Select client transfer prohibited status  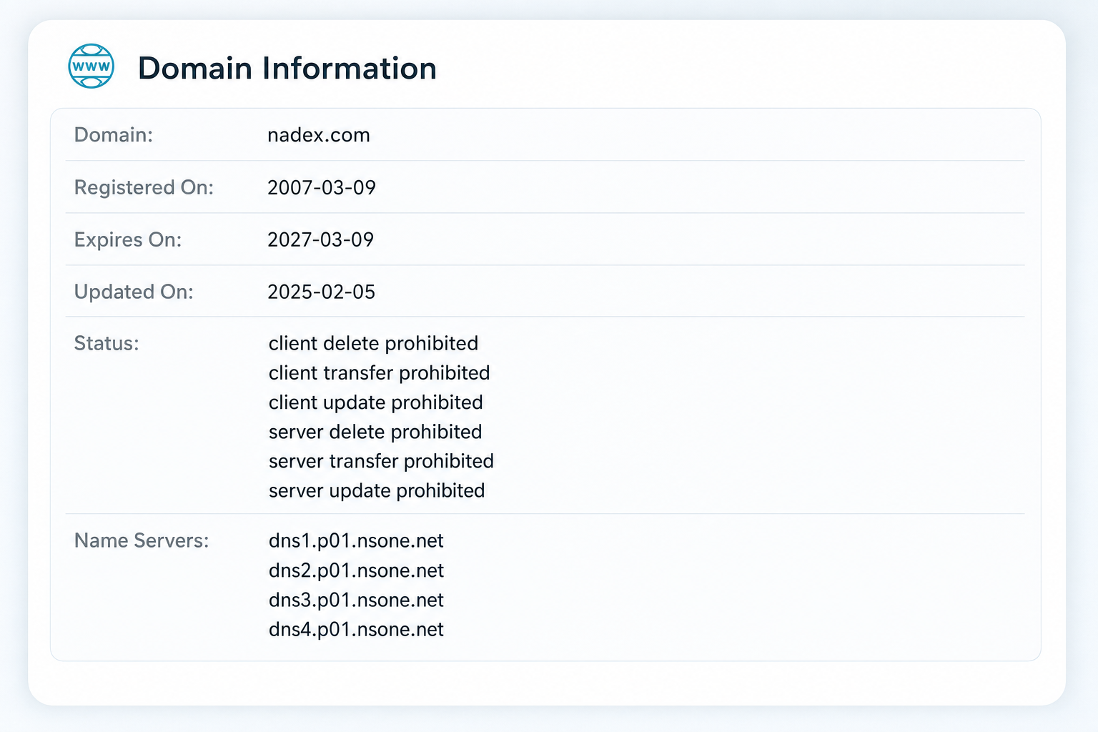coord(379,373)
